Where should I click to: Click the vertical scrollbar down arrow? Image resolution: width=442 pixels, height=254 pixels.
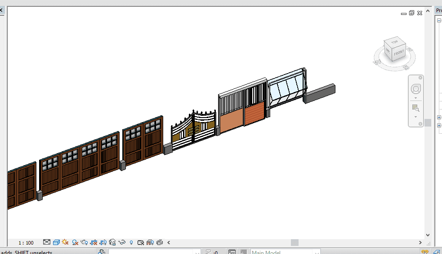point(428,235)
